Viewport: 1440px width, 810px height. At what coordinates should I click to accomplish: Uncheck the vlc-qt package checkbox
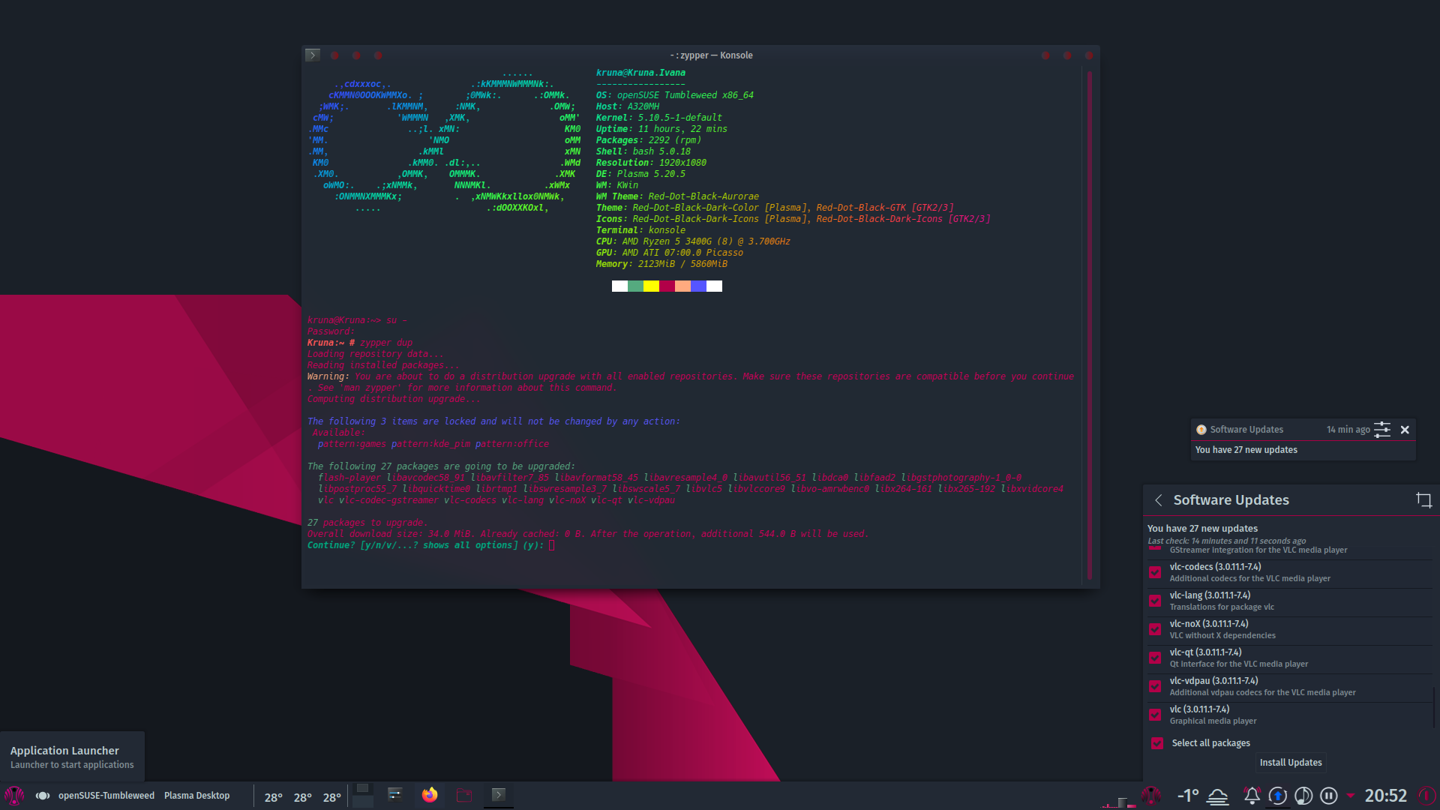[x=1155, y=658]
